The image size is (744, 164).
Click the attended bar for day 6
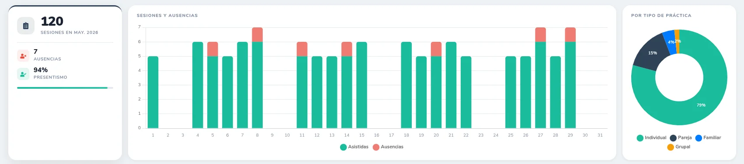click(227, 92)
